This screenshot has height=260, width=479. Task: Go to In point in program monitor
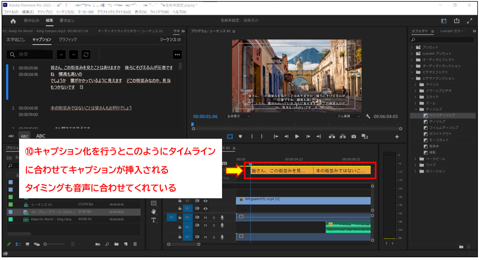[x=276, y=137]
